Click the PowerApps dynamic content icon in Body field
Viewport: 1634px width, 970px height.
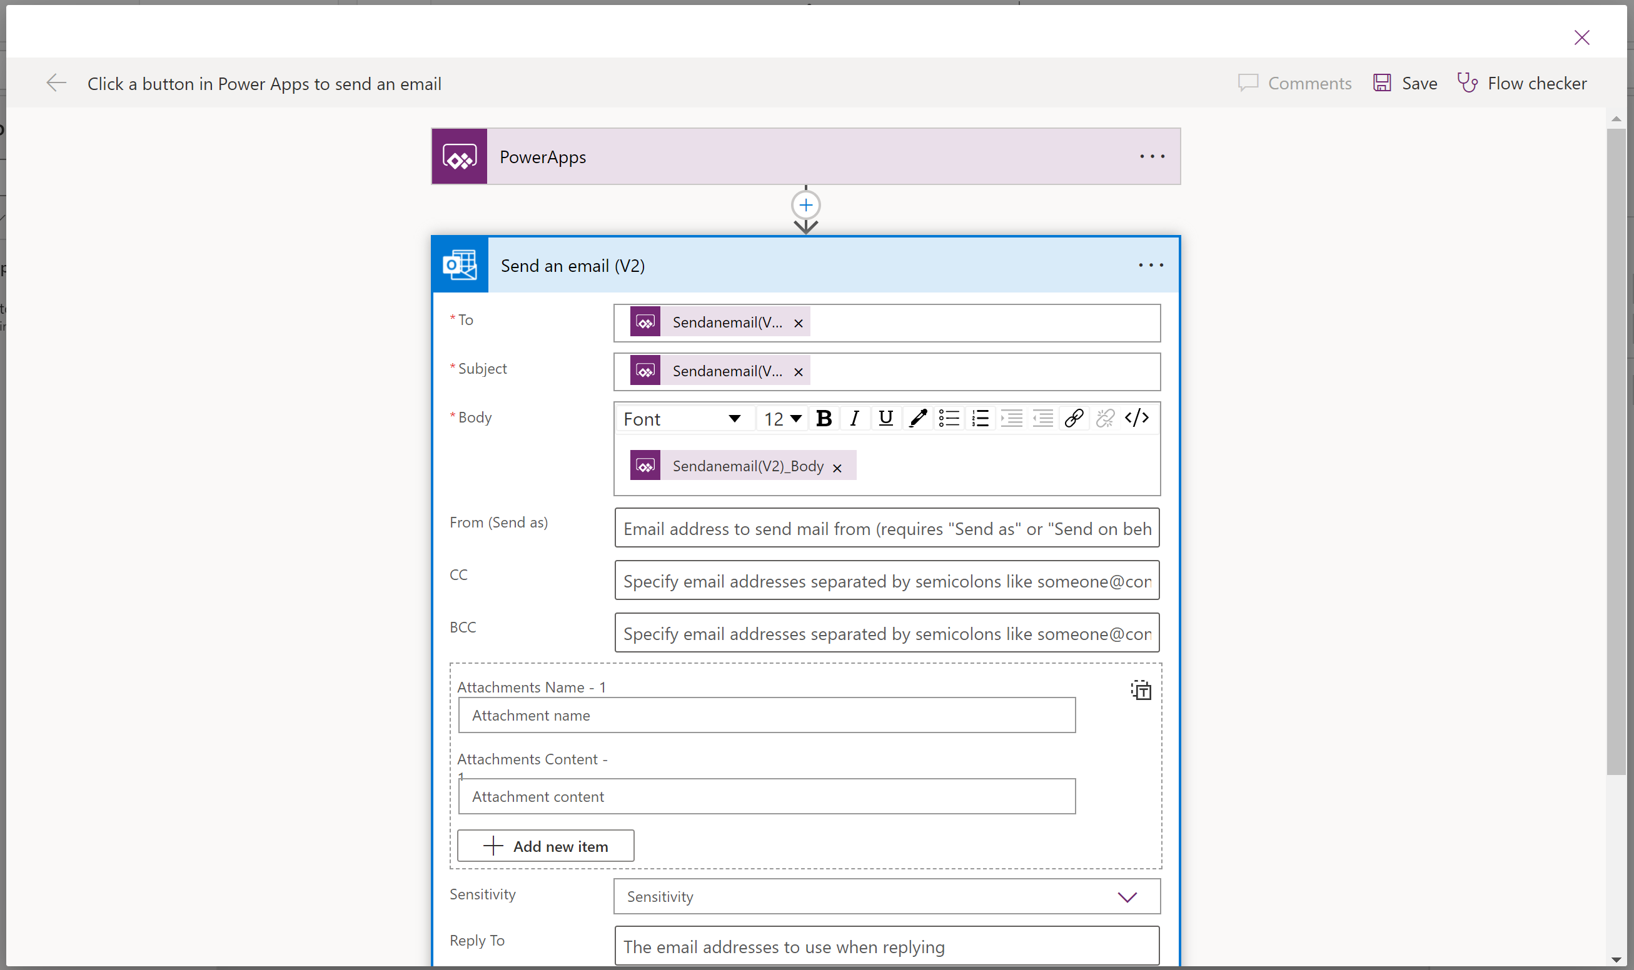pos(644,466)
